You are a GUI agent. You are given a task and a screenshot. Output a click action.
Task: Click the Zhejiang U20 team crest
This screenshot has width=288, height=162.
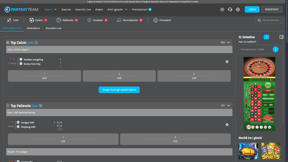[18, 127]
